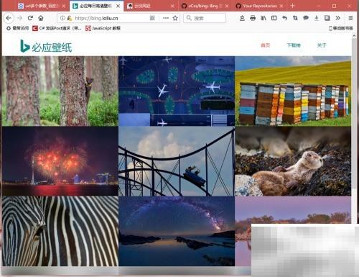359x277 pixels.
Task: Bookmark this page with the star
Action: [x=175, y=18]
